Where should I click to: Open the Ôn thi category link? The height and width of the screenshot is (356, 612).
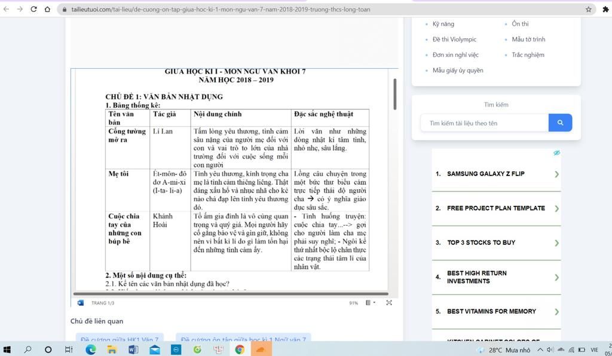pos(520,24)
